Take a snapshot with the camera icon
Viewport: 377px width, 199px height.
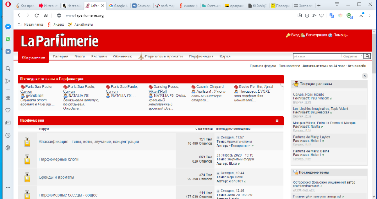[300, 15]
